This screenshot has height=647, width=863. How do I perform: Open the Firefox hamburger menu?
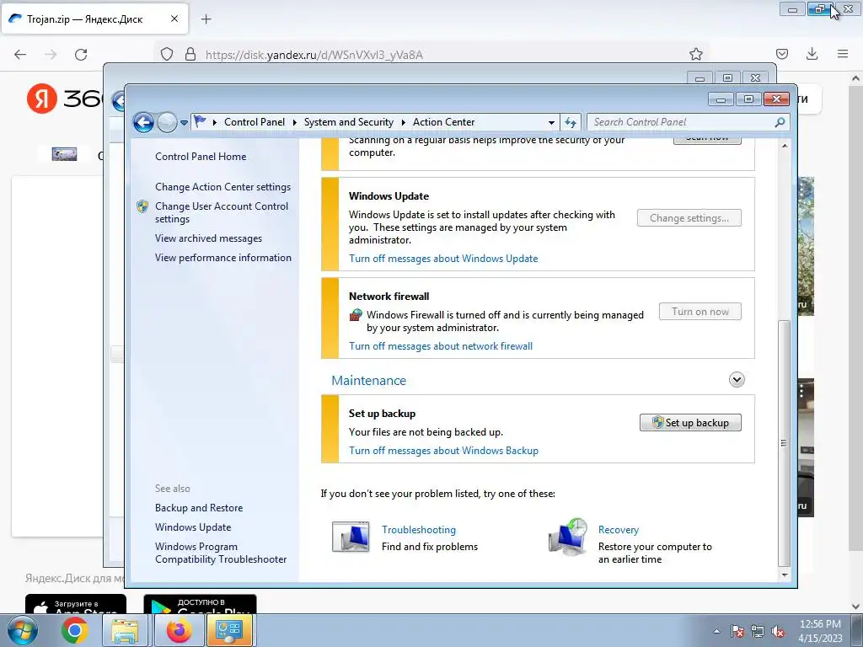click(843, 54)
